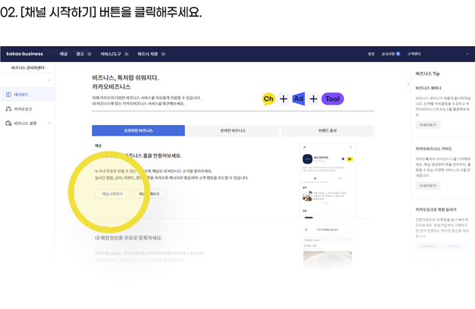This screenshot has width=475, height=309.
Task: Click the 채널 시작하기 button
Action: click(112, 194)
